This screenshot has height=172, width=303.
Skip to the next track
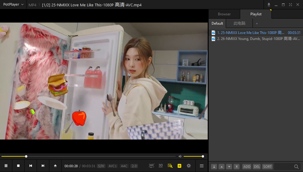click(43, 166)
